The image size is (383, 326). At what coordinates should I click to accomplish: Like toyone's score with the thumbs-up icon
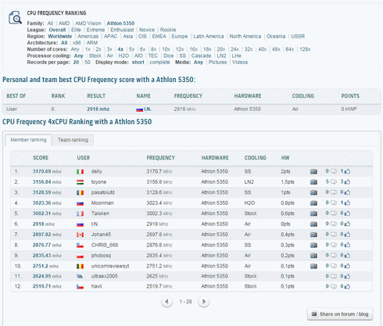[x=347, y=181]
